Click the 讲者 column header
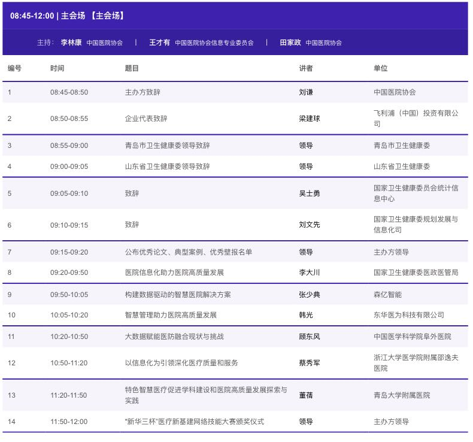473x442 pixels. pyautogui.click(x=305, y=68)
